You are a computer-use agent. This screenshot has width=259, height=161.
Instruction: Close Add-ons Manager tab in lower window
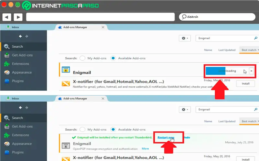click(x=103, y=99)
